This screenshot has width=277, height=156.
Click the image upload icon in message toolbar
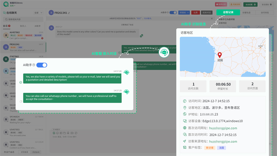pos(61,133)
